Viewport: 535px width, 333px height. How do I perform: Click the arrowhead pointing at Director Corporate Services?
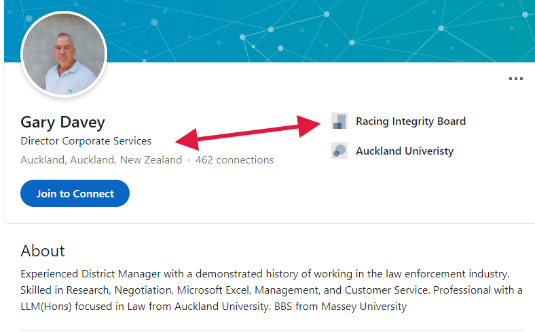pyautogui.click(x=187, y=140)
